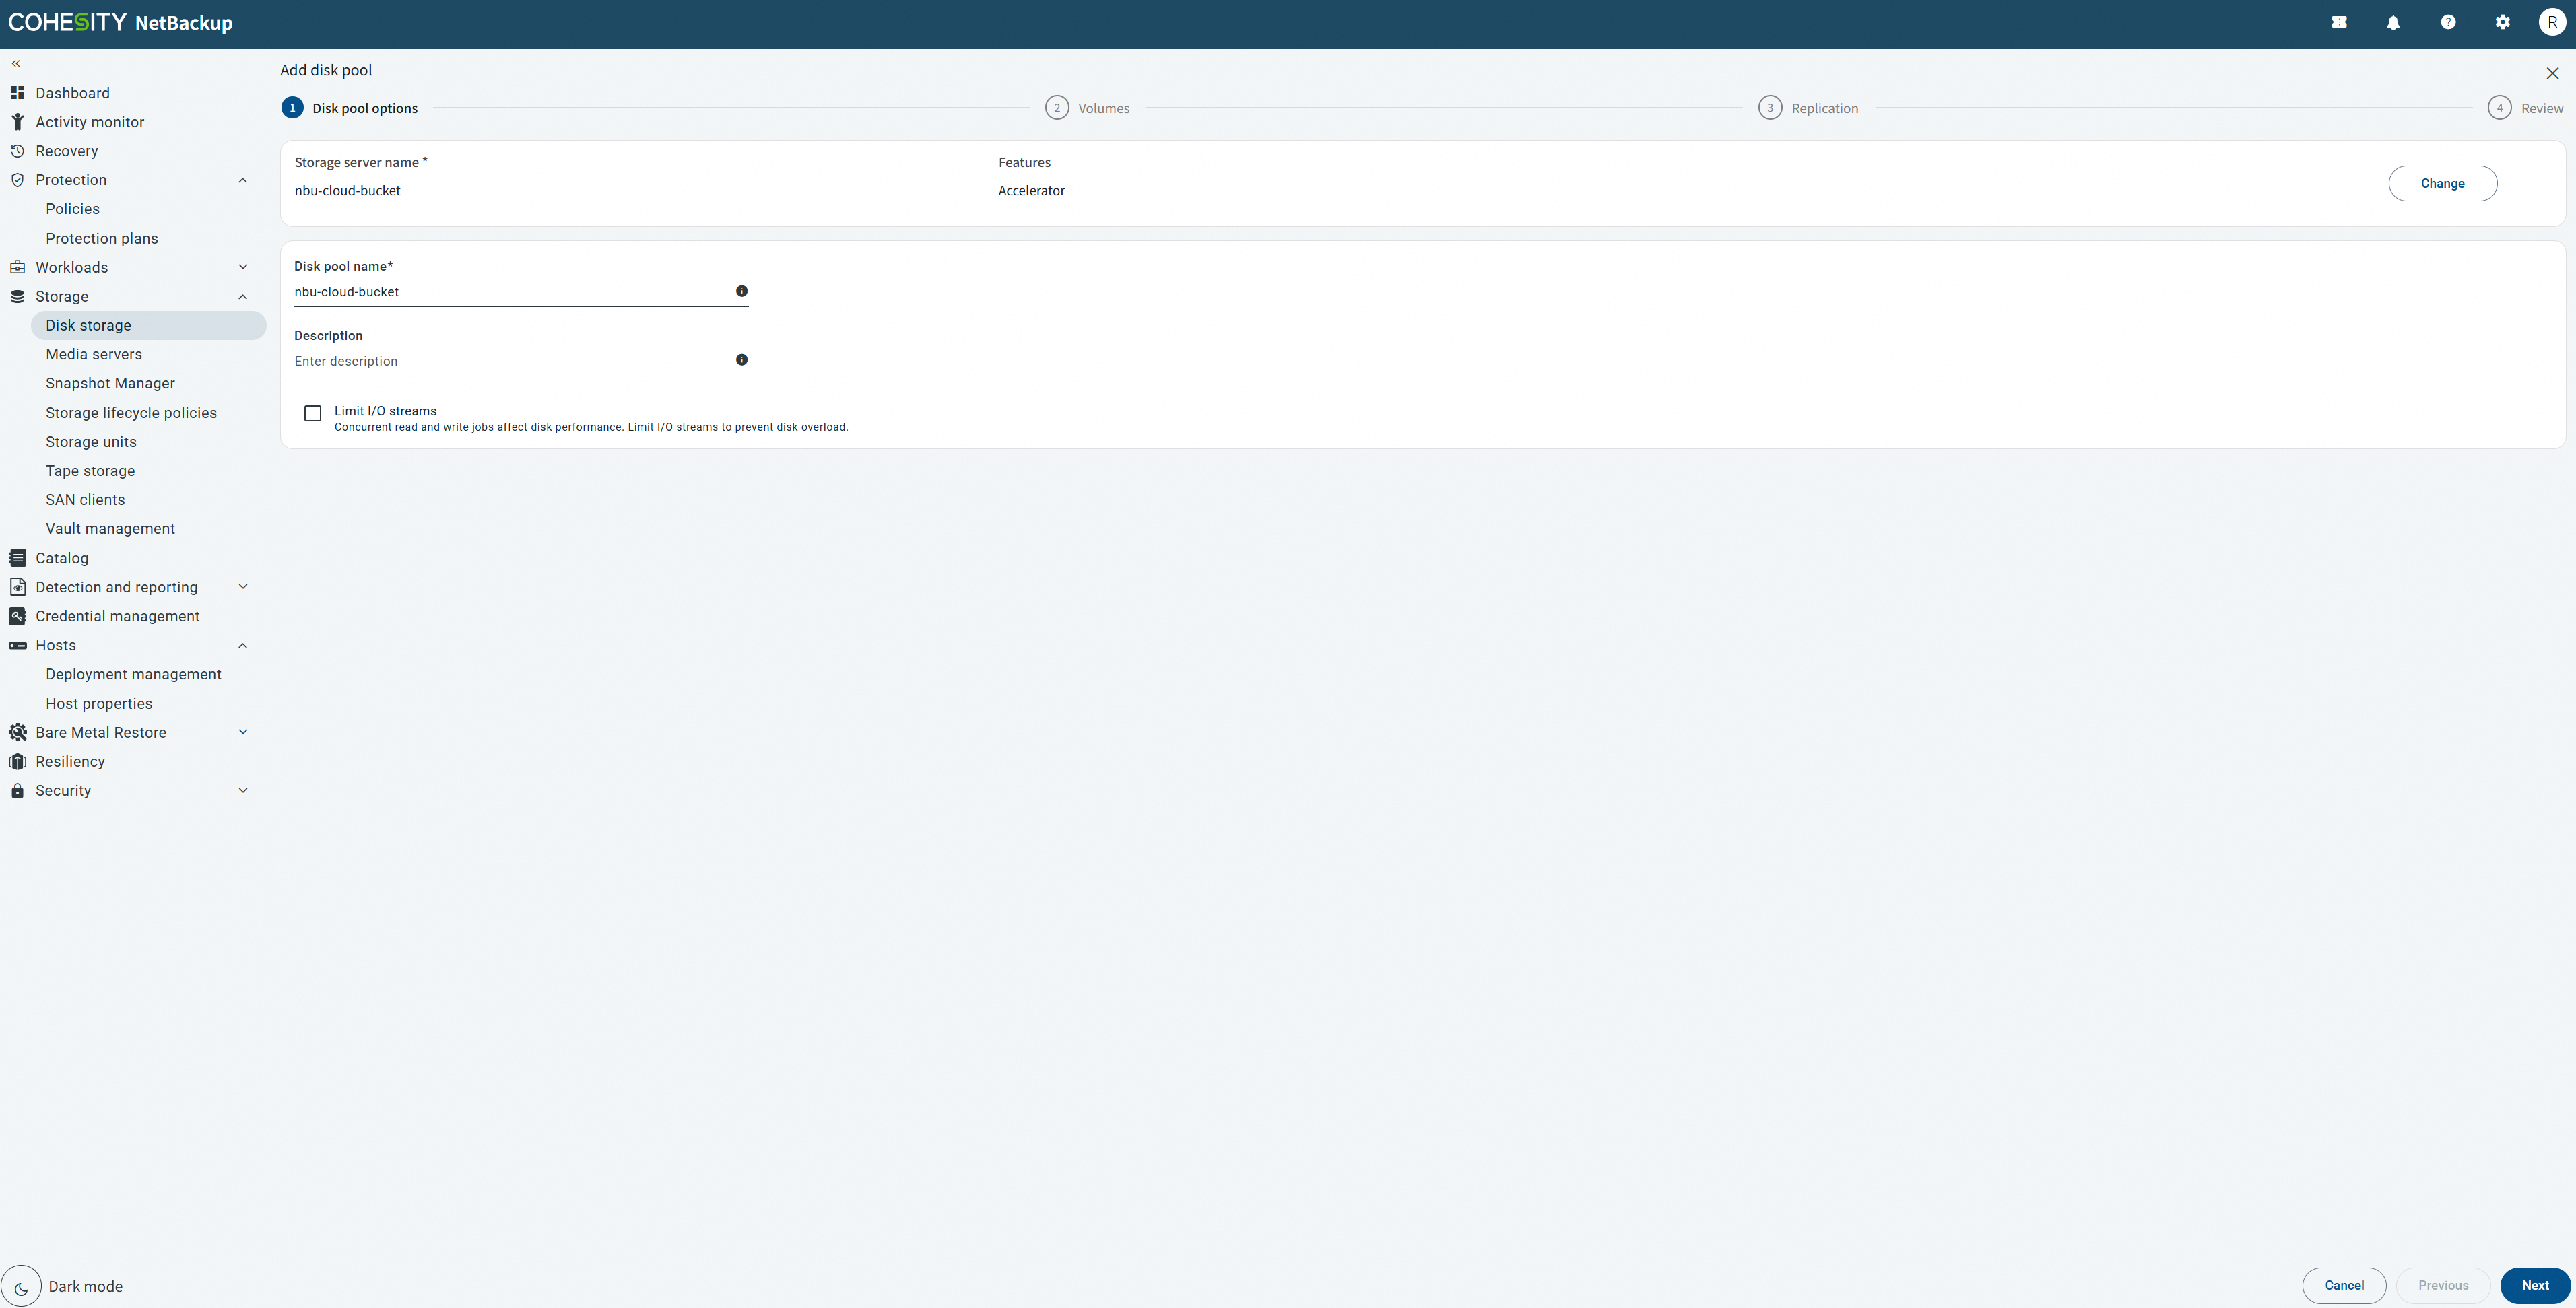Expand the Security section chevron
This screenshot has height=1308, width=2576.
243,790
